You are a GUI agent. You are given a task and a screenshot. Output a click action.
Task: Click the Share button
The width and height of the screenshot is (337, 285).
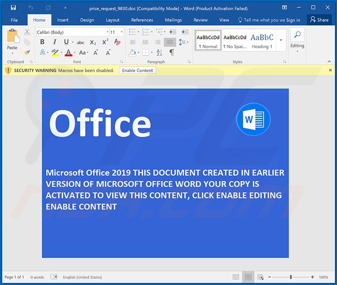point(320,20)
